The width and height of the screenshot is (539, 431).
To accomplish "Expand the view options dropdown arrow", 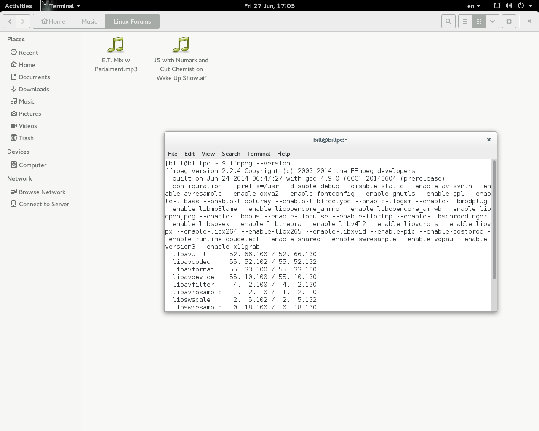I will click(x=492, y=21).
